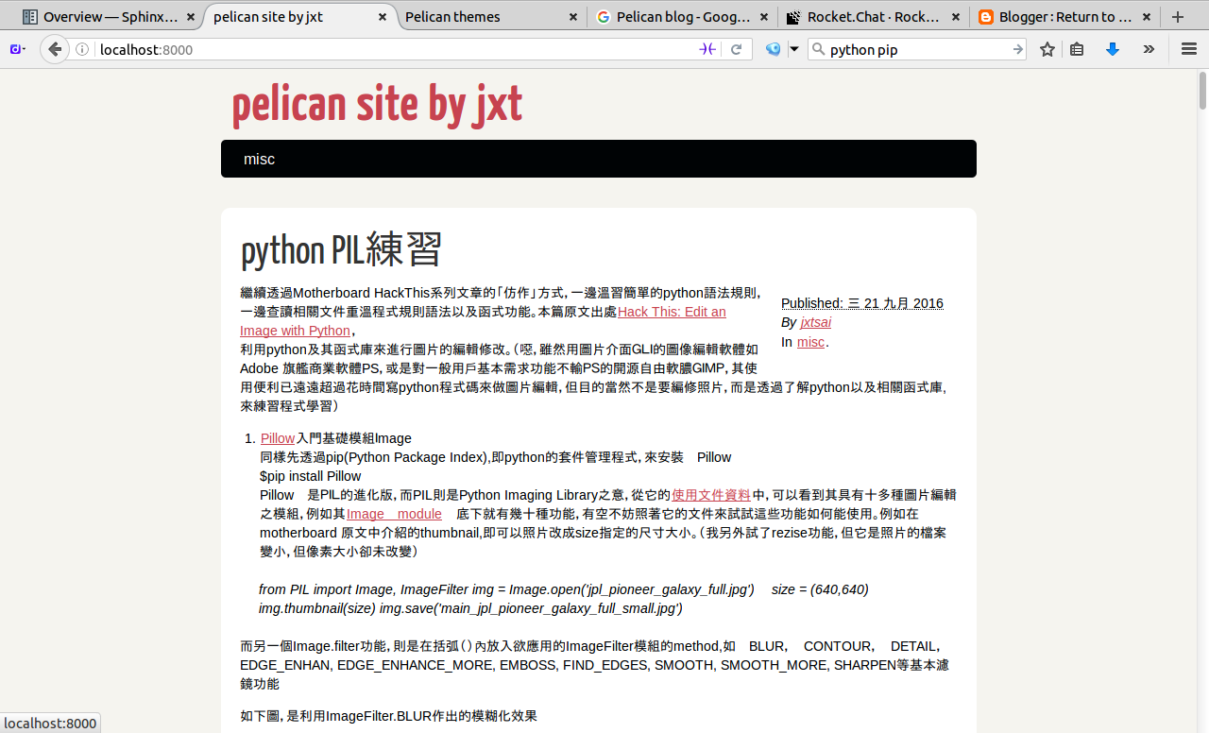The height and width of the screenshot is (733, 1209).
Task: Open a new tab with the plus icon
Action: pos(1177,16)
